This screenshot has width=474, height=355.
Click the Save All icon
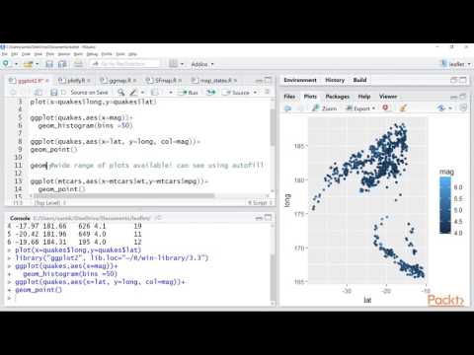(62, 64)
